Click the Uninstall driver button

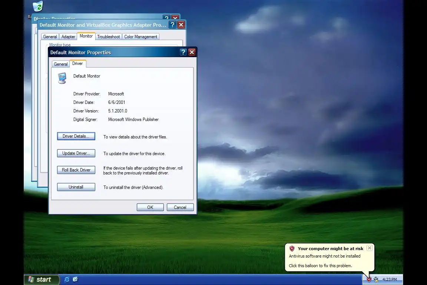click(76, 187)
